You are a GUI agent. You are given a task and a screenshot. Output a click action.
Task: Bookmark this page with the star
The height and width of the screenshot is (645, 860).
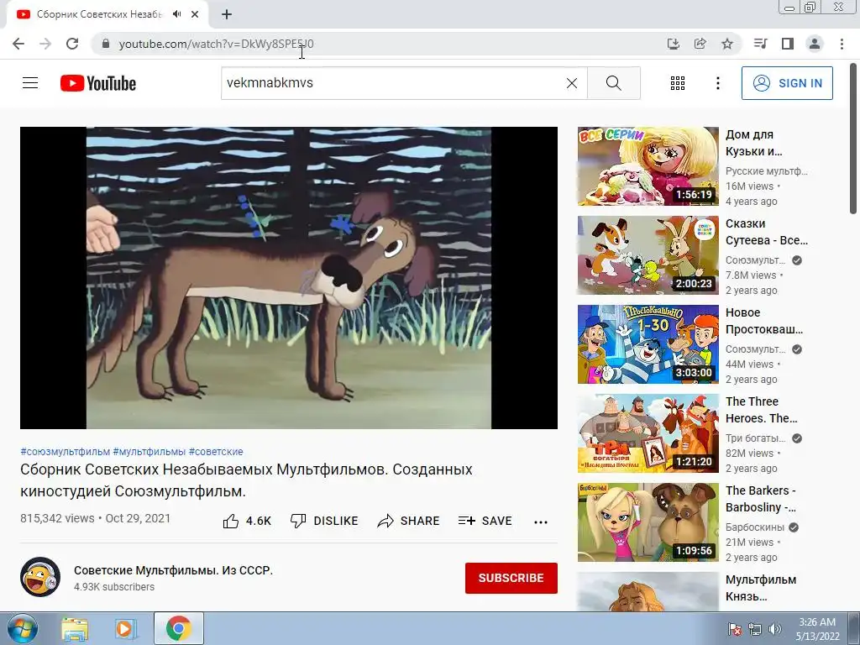[727, 44]
